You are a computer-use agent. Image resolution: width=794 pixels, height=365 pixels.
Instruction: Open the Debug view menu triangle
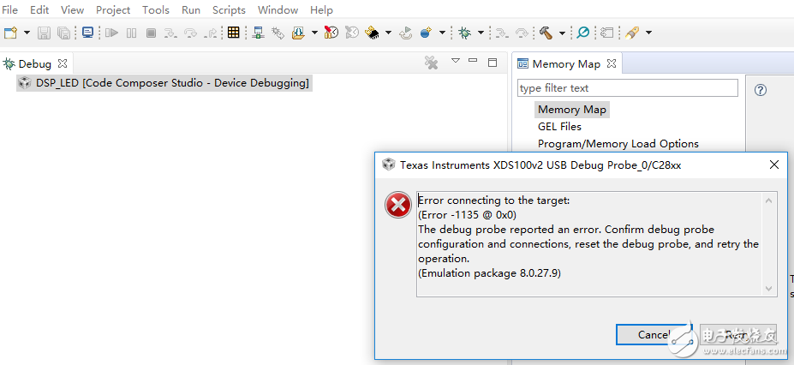(455, 61)
